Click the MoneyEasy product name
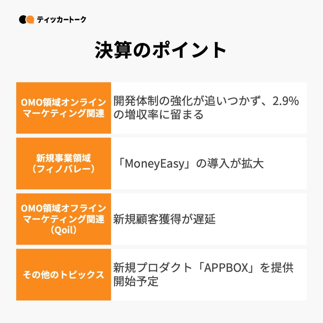This screenshot has width=323, height=323. click(x=155, y=164)
